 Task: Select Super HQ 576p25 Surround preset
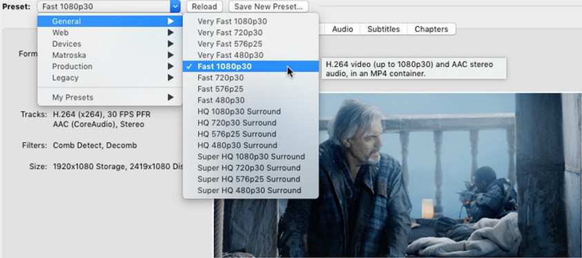pyautogui.click(x=251, y=179)
